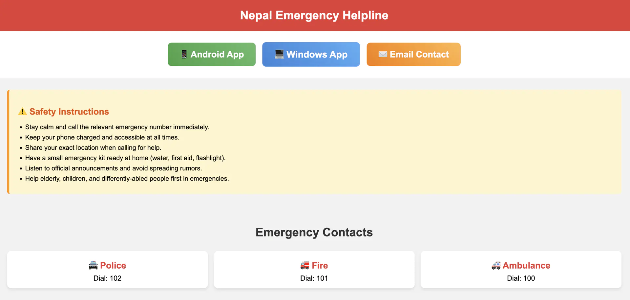Click the fire truck icon
The height and width of the screenshot is (300, 630).
point(305,265)
